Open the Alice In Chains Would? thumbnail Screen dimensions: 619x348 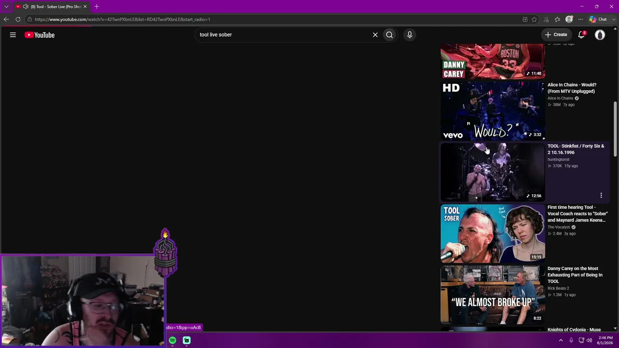pos(493,111)
